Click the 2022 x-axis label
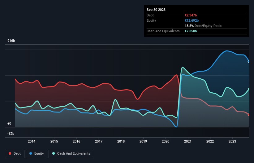254x163 pixels. (x=210, y=141)
